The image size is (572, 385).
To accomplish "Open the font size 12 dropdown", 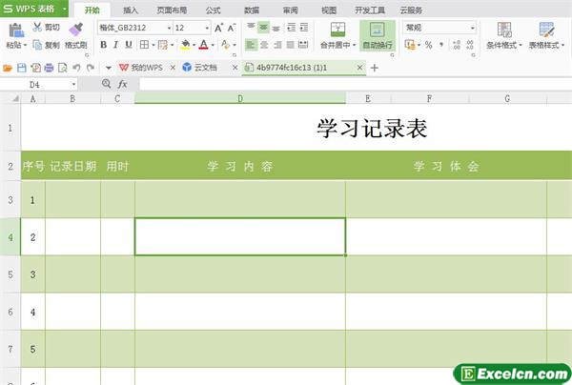I will pyautogui.click(x=207, y=28).
